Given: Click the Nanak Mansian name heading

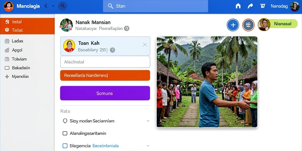Looking at the screenshot, I should (x=93, y=22).
